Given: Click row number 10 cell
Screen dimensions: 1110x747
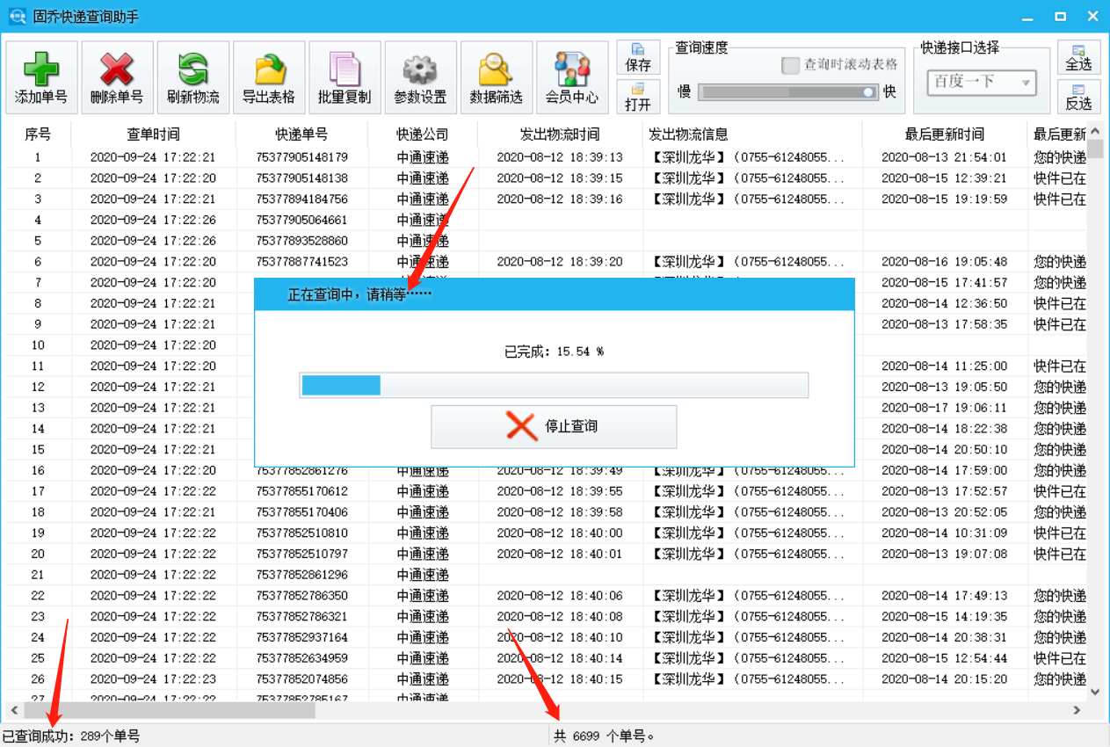Looking at the screenshot, I should pos(38,345).
